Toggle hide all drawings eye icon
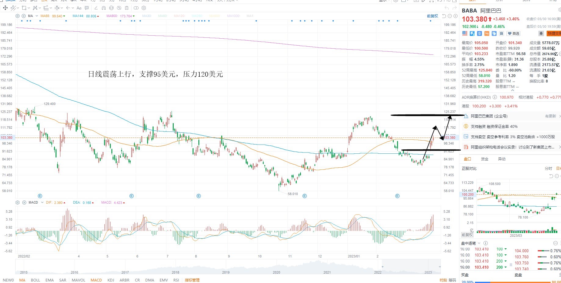Image resolution: width=561 pixels, height=283 pixels. [x=119, y=8]
